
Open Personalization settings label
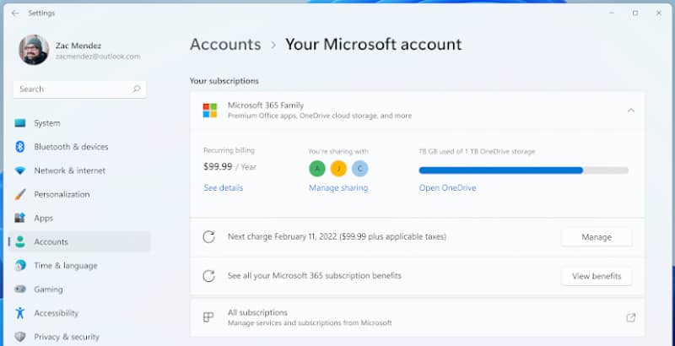point(62,194)
